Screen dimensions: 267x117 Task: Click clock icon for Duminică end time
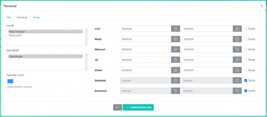[237, 91]
